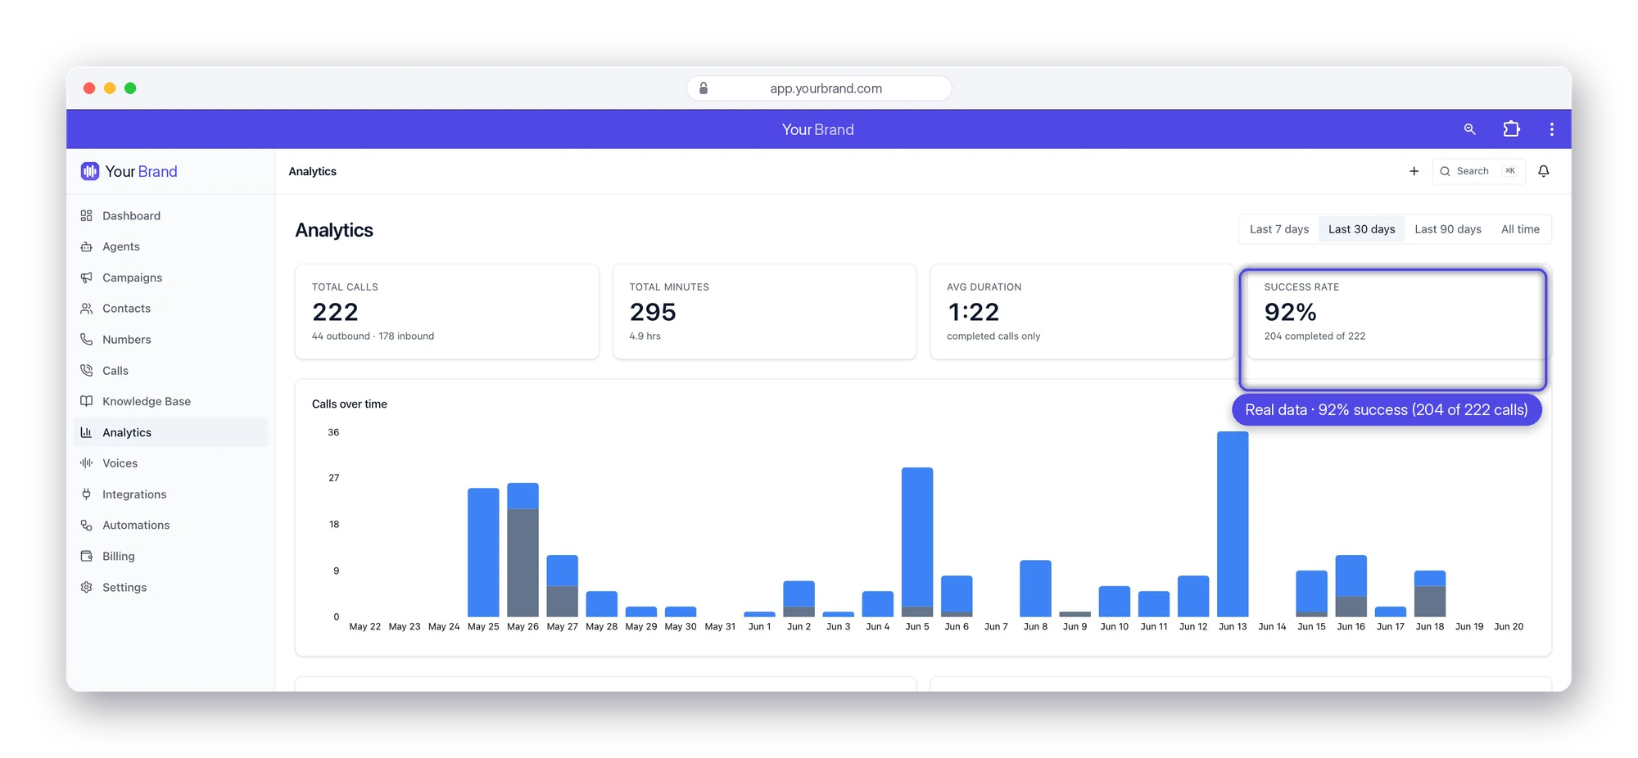This screenshot has height=758, width=1638.
Task: Click the app.yourbrand.com address bar
Action: (x=819, y=88)
